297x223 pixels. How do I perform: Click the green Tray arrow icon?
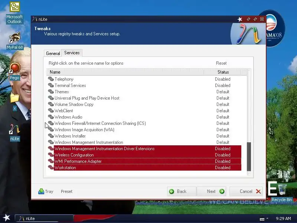[41, 191]
